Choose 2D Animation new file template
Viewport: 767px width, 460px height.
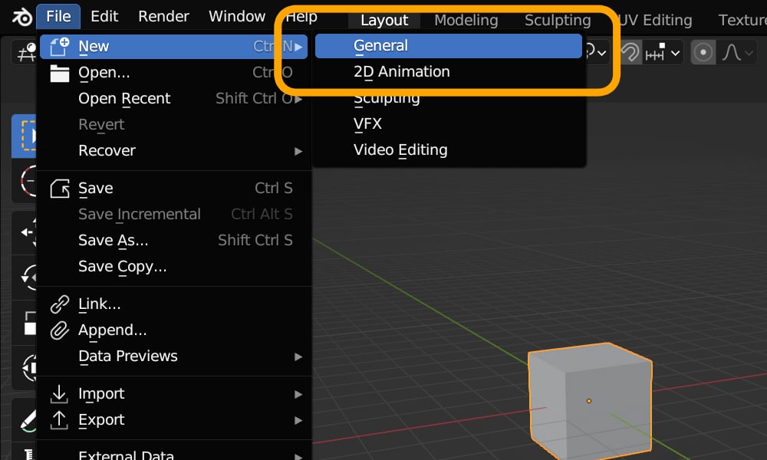click(x=449, y=72)
